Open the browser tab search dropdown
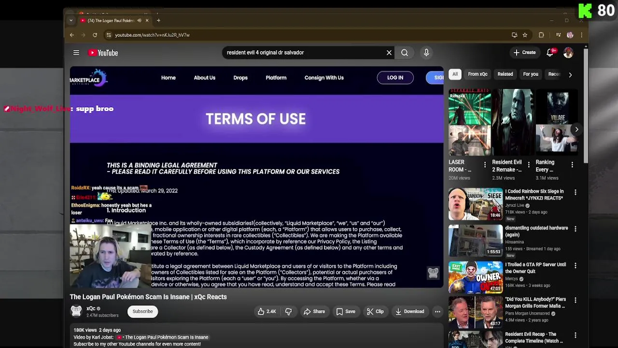Screen dimensions: 618x348 tap(71, 20)
